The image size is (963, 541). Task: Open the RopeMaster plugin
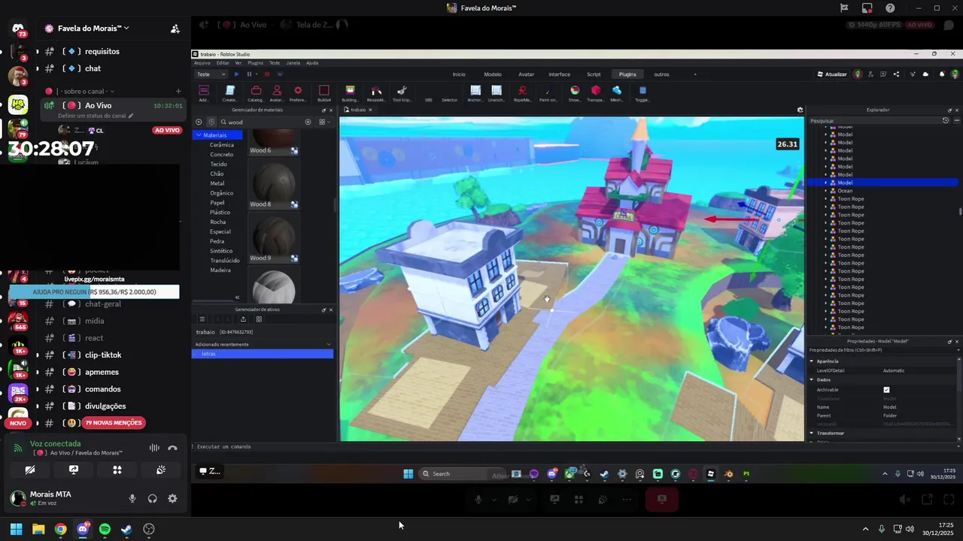point(522,91)
